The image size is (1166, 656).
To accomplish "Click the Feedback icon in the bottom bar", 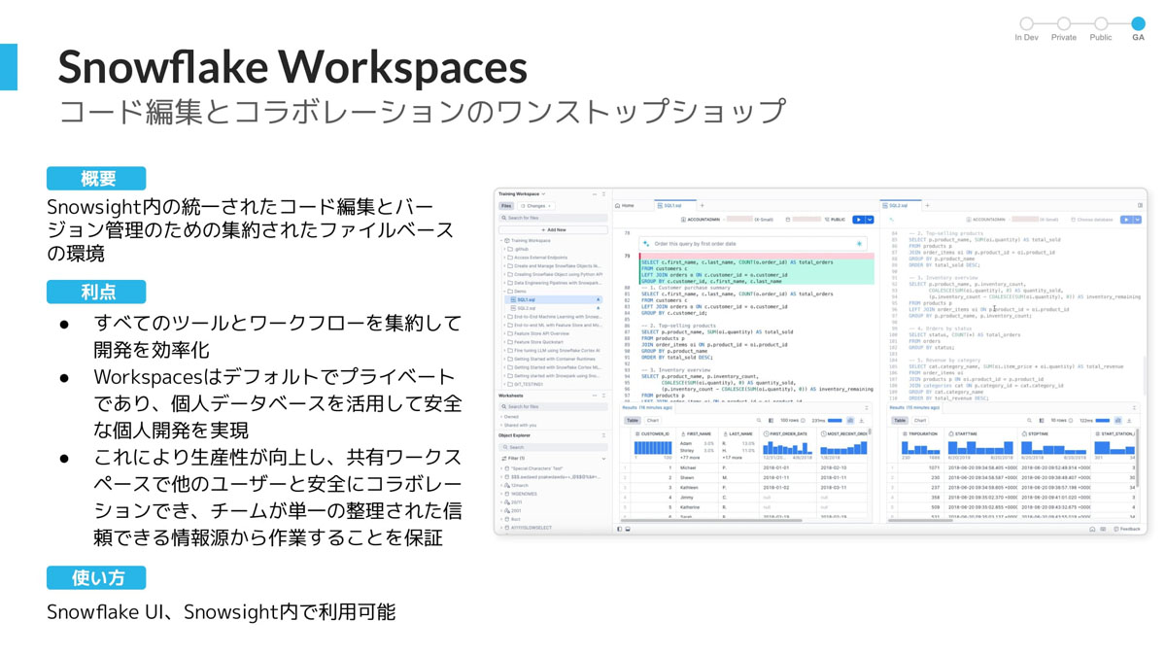I will click(1126, 530).
